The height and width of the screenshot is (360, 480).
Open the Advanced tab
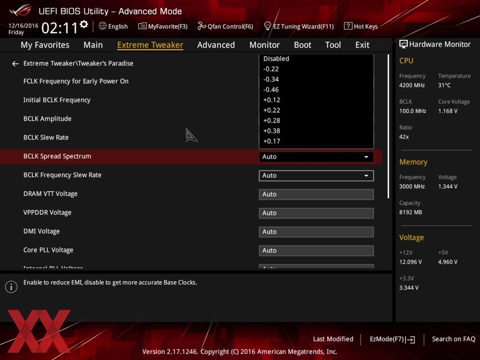click(216, 45)
